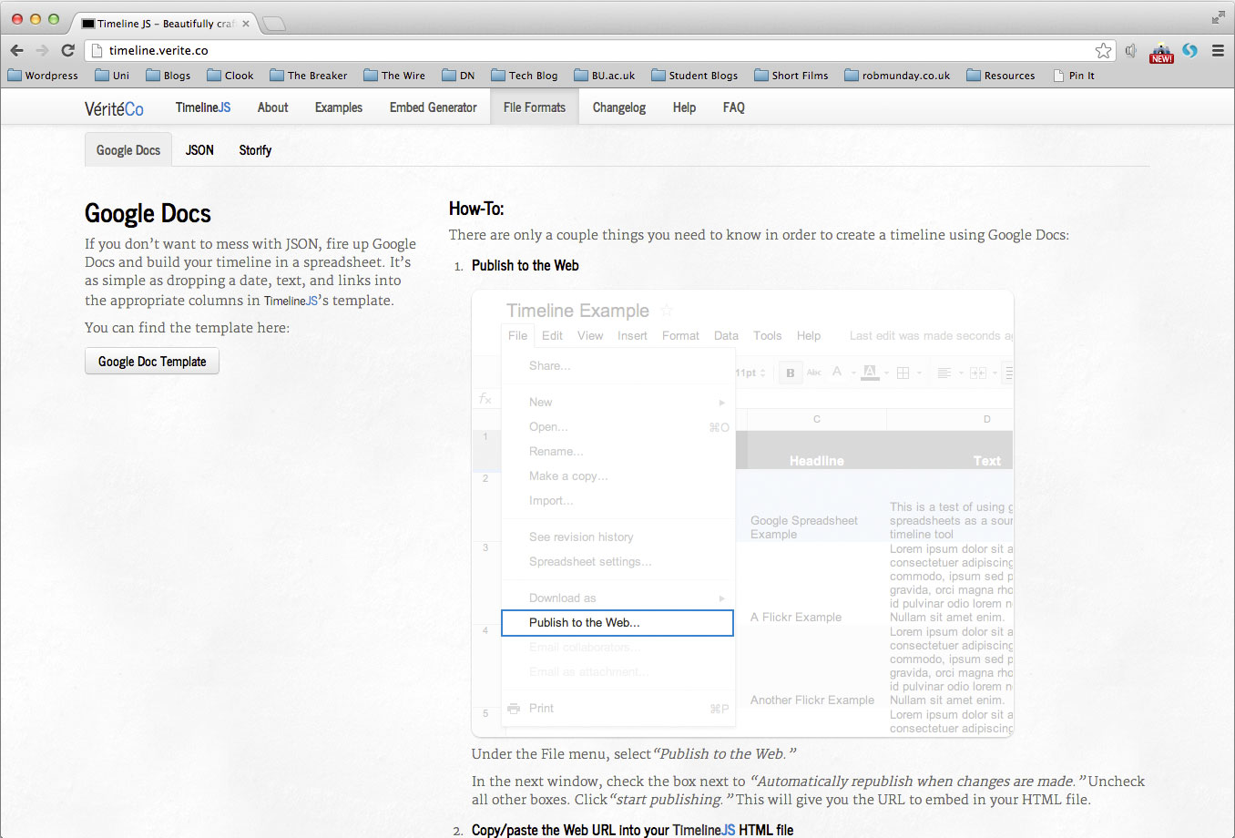Screen dimensions: 1235x838
Task: Click the How-To: heading
Action: point(476,209)
